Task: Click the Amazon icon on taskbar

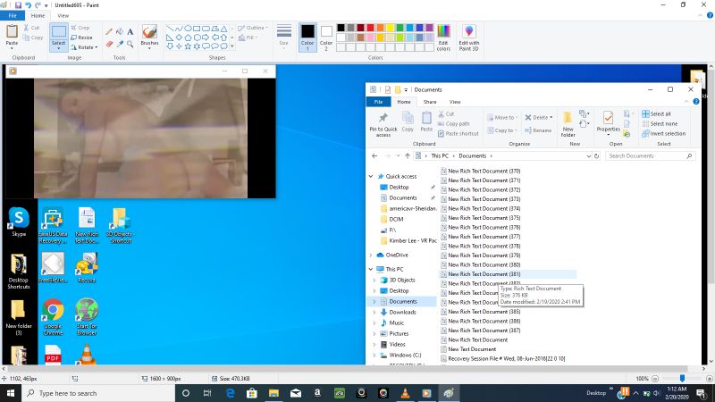Action: coord(317,393)
